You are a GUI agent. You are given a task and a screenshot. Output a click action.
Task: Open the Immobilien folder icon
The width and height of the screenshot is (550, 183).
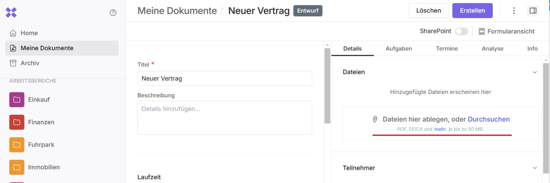(x=17, y=167)
